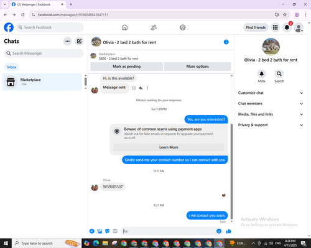Click Olivia's avatar beside phone number
Viewport: 311px width, 248px height.
(95, 188)
